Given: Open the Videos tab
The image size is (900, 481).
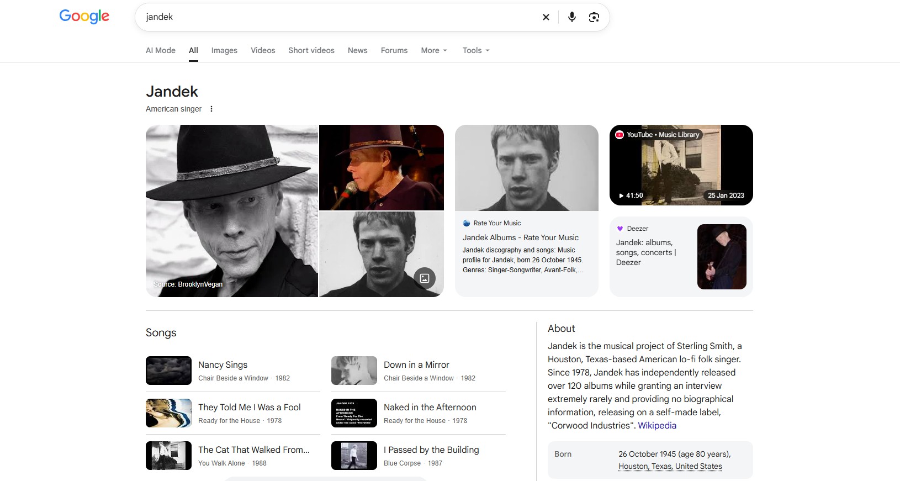Looking at the screenshot, I should 263,50.
